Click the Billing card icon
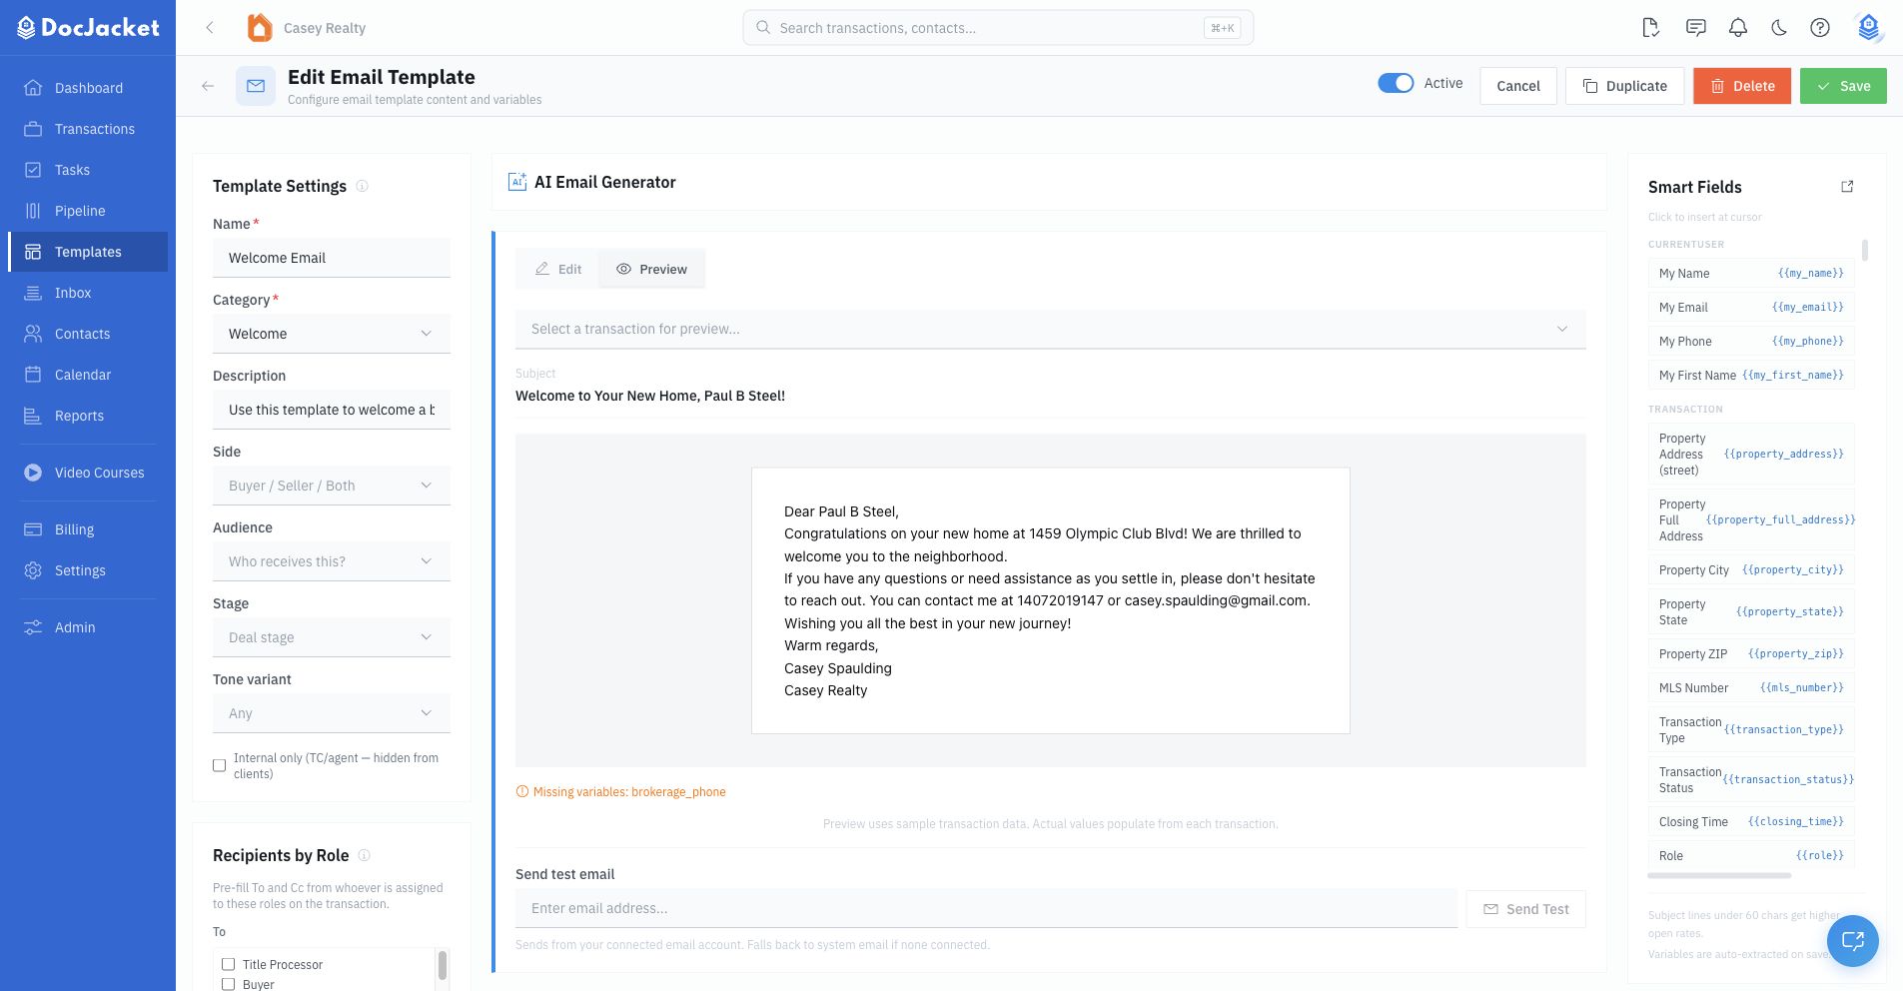1903x991 pixels. tap(33, 529)
